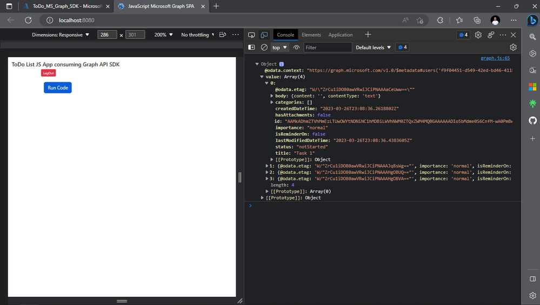The height and width of the screenshot is (305, 540).
Task: Expand array item 1
Action: pyautogui.click(x=267, y=166)
